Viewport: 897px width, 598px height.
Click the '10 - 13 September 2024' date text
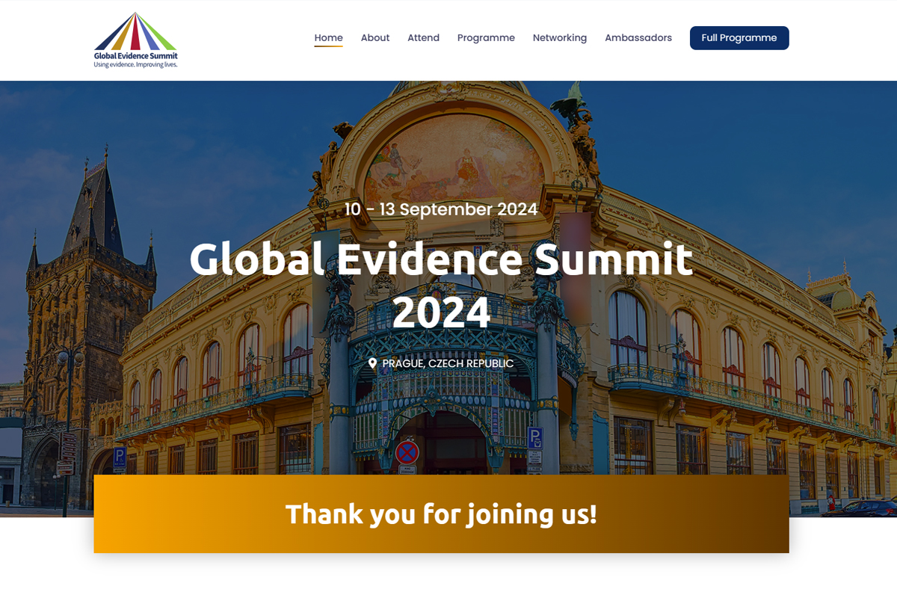coord(441,209)
